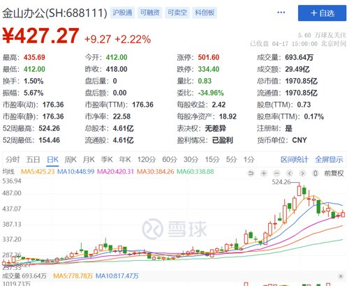
Task: Select the 60分 interval tab
Action: [x=170, y=160]
